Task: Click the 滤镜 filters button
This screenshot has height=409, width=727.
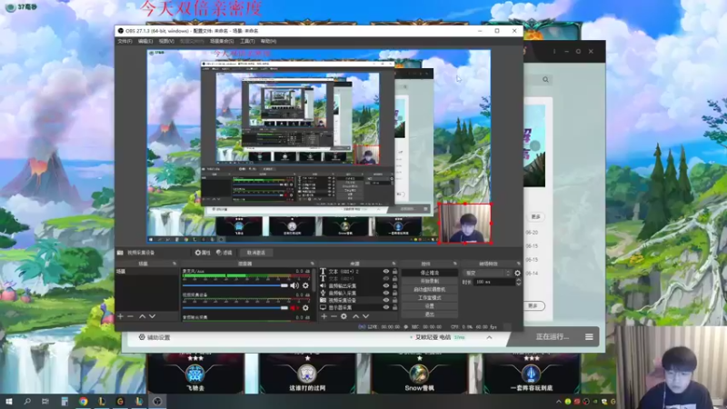Action: 224,253
